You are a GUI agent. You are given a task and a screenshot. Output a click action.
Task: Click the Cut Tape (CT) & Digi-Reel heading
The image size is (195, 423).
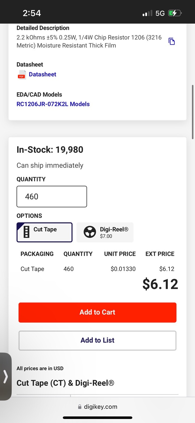pos(65,383)
